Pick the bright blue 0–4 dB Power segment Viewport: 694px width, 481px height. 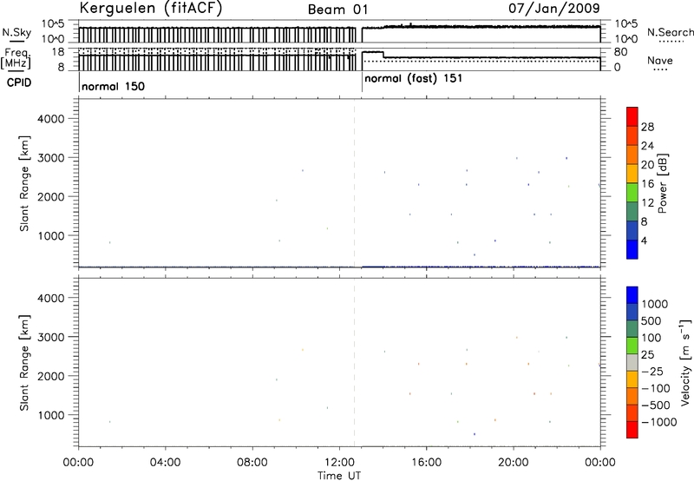632,249
